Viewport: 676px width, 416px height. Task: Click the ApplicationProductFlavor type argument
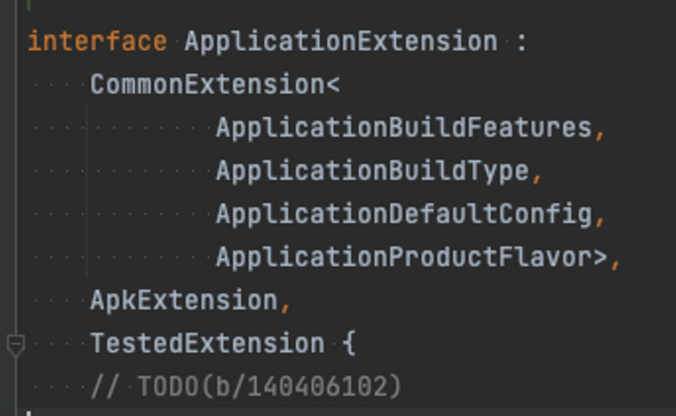[404, 257]
